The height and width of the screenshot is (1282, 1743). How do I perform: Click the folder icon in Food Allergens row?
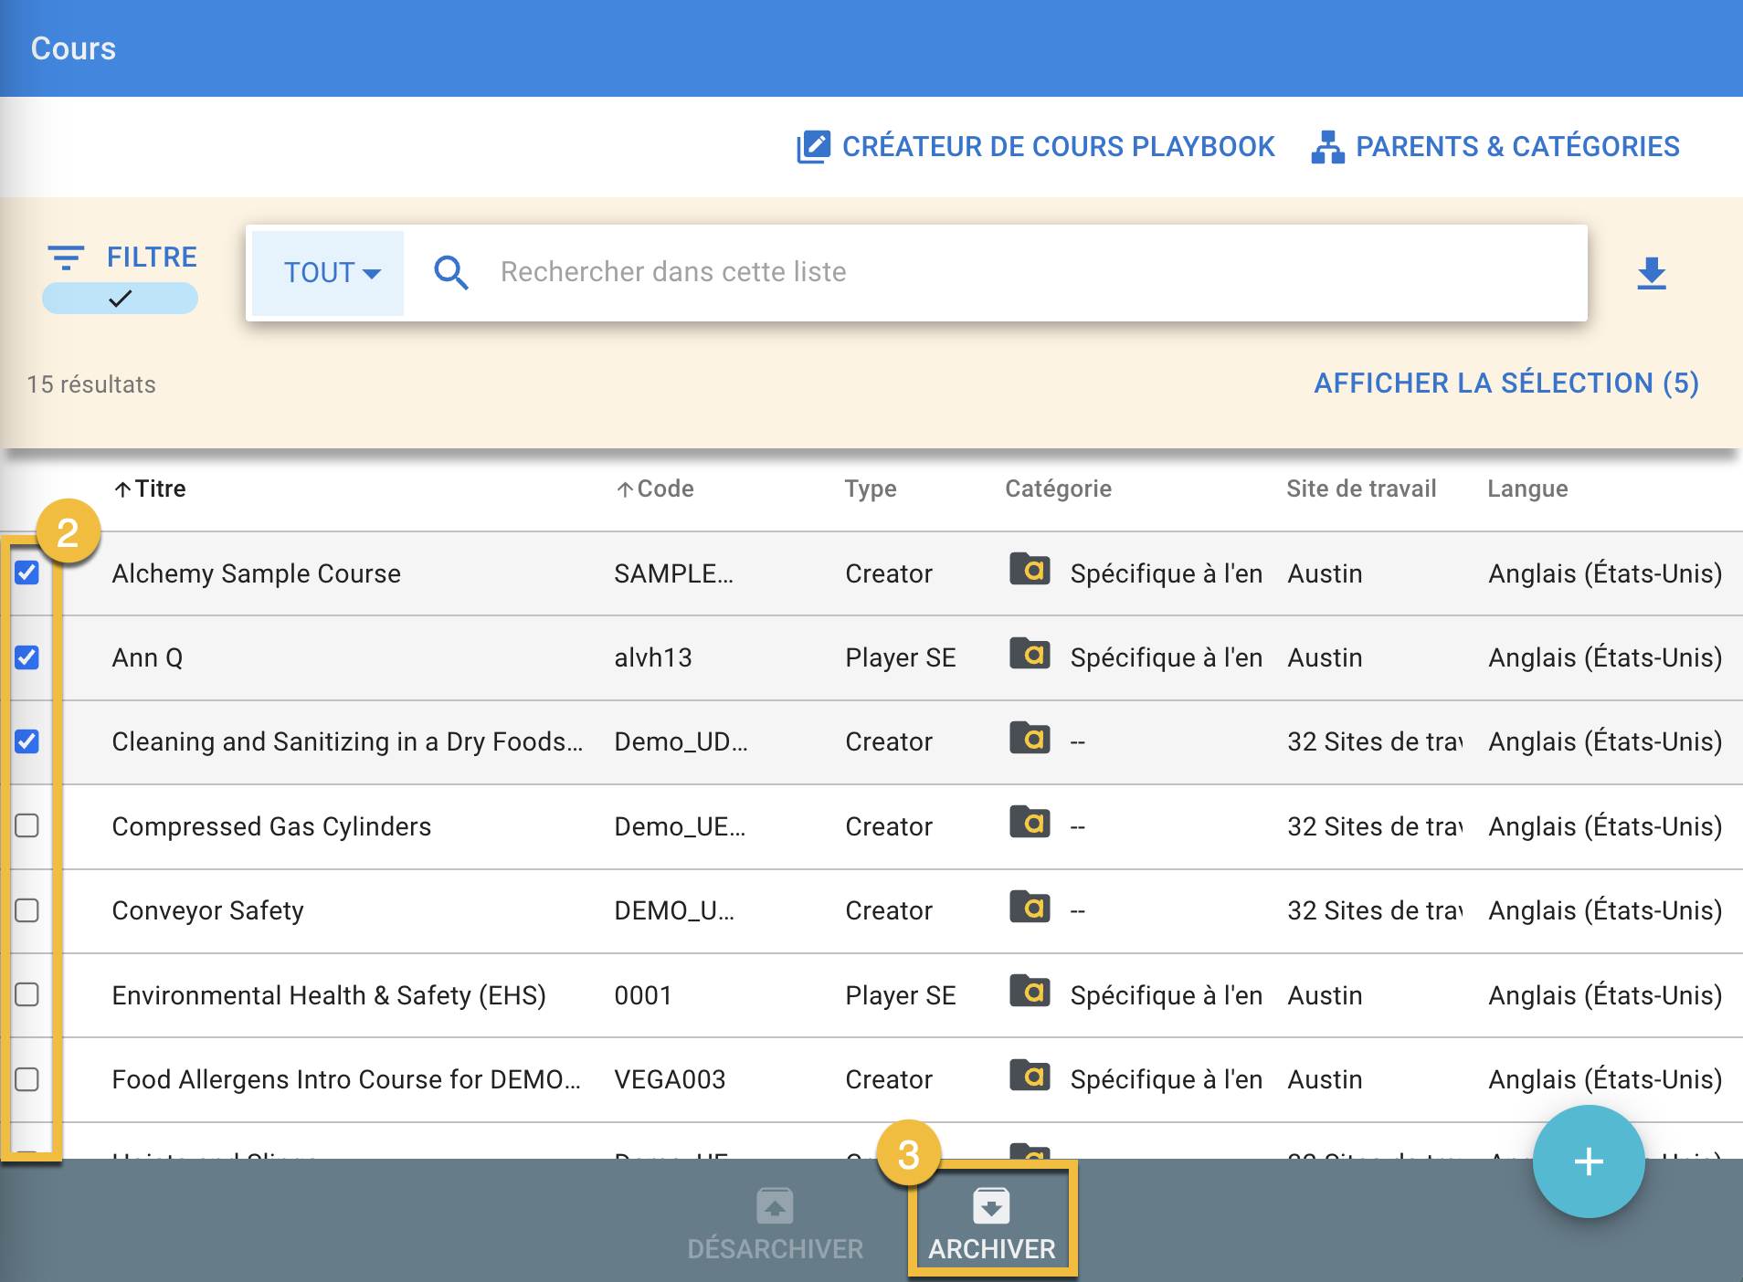[1030, 1075]
